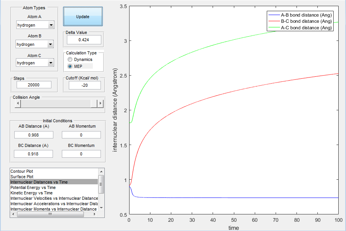Focus the Steps input field

pyautogui.click(x=34, y=85)
